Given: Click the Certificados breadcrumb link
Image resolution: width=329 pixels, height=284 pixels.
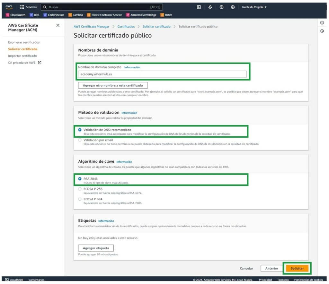Looking at the screenshot, I should [126, 27].
